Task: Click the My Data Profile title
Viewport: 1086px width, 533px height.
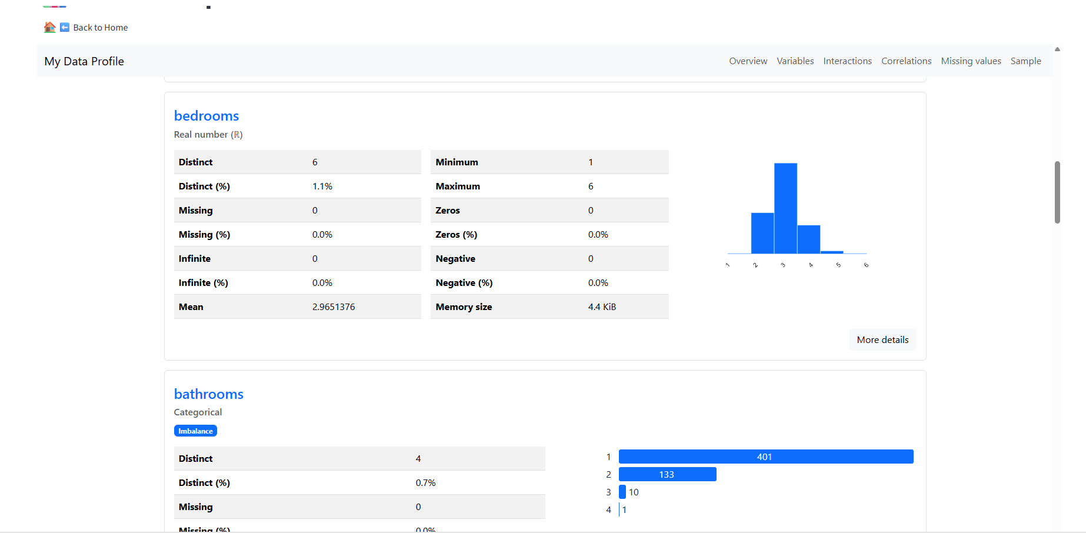Action: coord(84,61)
